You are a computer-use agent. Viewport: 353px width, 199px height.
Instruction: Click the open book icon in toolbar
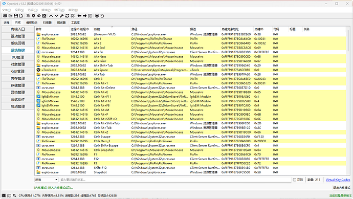[90, 16]
